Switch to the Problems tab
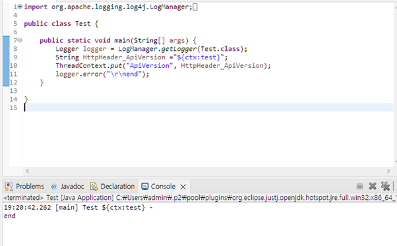This screenshot has width=397, height=246. coord(24,187)
